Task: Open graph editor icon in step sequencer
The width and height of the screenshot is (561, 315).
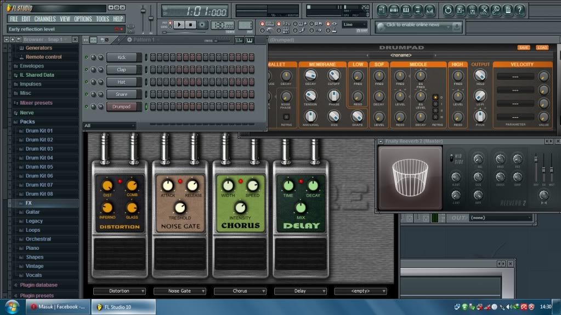Action: point(239,41)
